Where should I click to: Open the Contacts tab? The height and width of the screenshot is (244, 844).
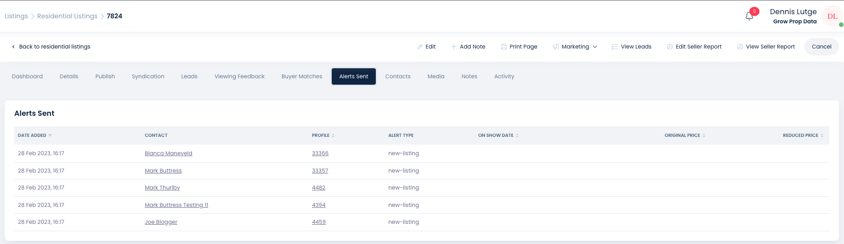tap(398, 76)
